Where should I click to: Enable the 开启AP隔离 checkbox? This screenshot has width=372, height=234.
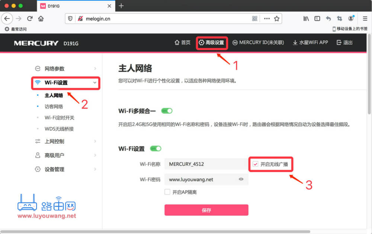[x=167, y=192]
